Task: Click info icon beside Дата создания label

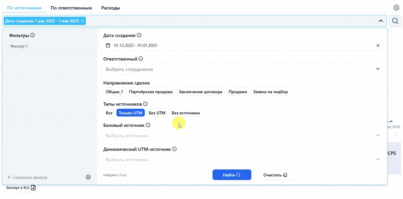Action: coord(139,35)
